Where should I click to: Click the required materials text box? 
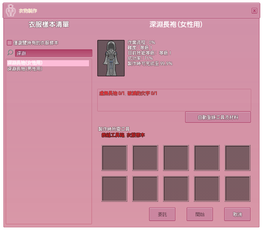pos(174,100)
